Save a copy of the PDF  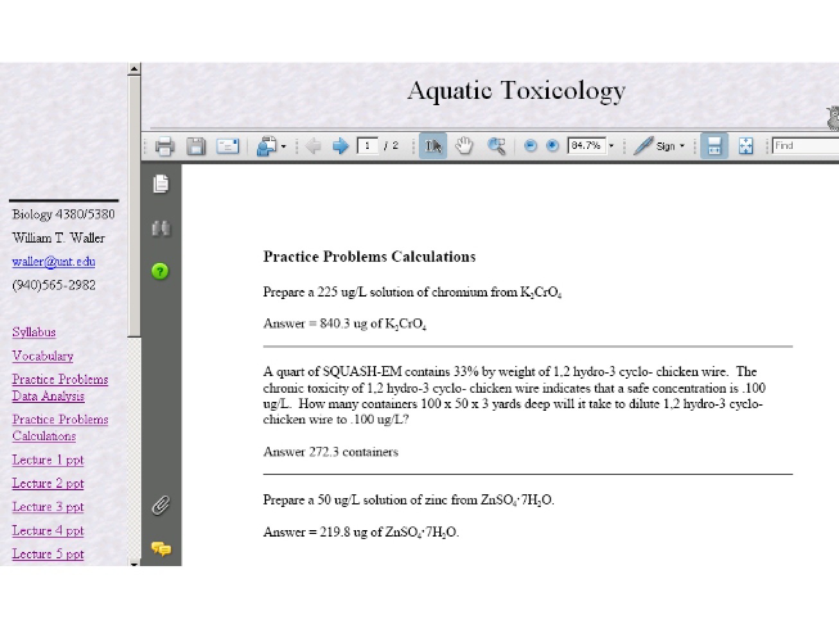pyautogui.click(x=196, y=146)
